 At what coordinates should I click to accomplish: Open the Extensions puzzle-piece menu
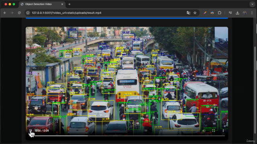(220, 13)
